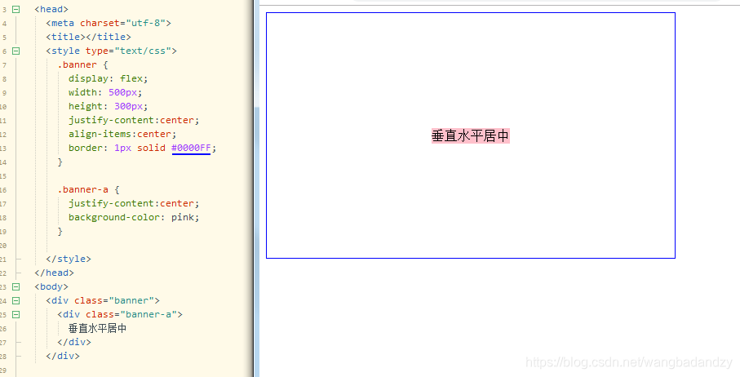Collapse the div class="banner" block
This screenshot has width=740, height=377.
pos(16,300)
